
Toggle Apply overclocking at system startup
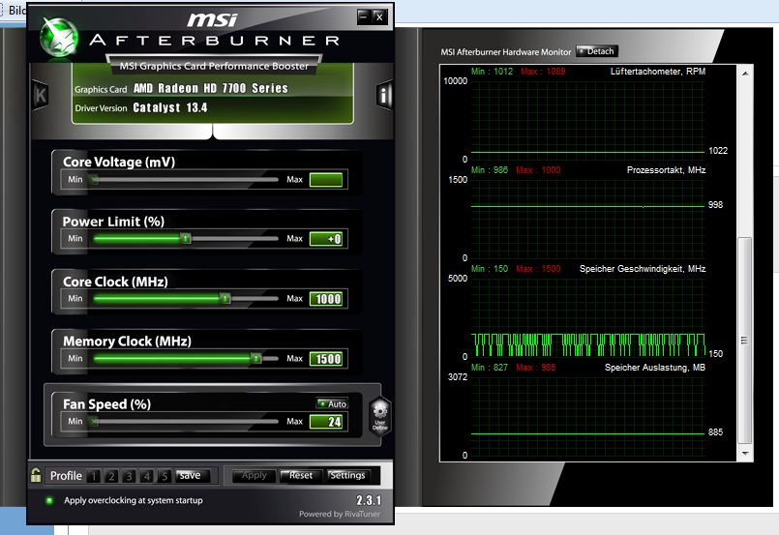(49, 500)
